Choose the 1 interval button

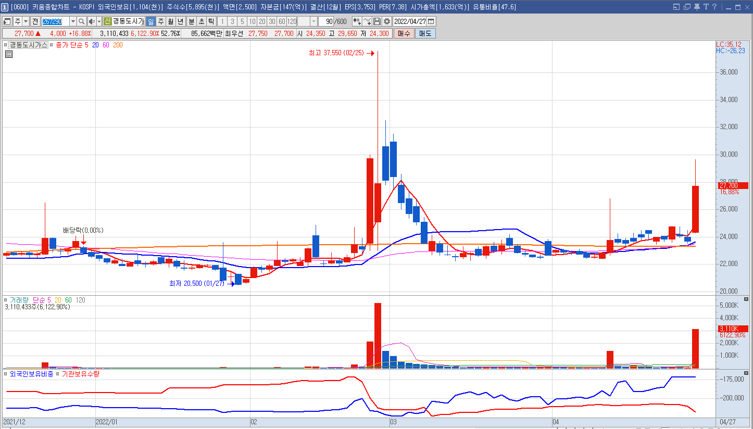tap(222, 21)
